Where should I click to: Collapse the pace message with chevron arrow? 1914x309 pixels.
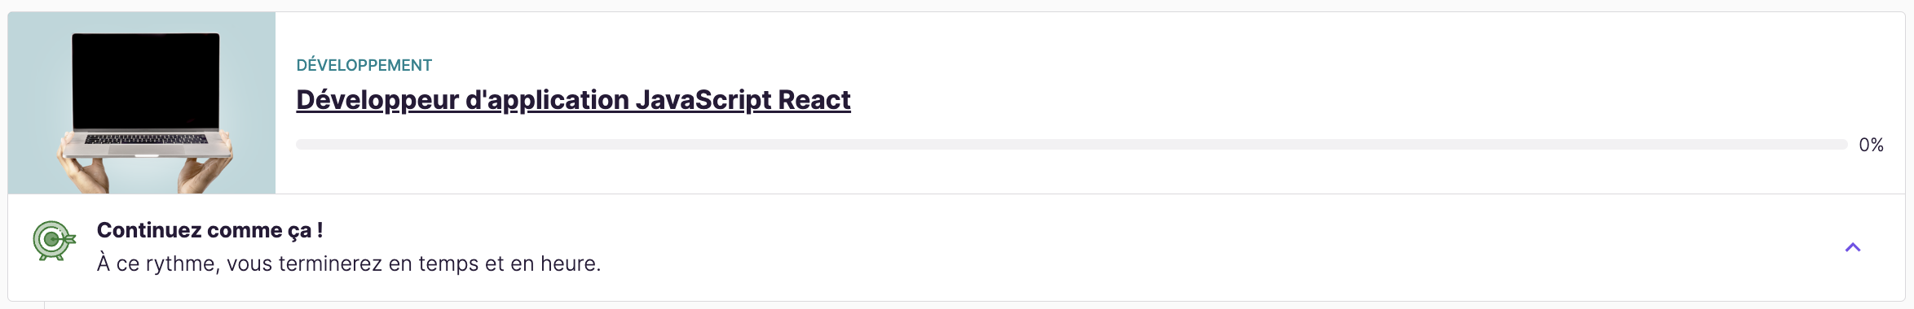pyautogui.click(x=1852, y=247)
